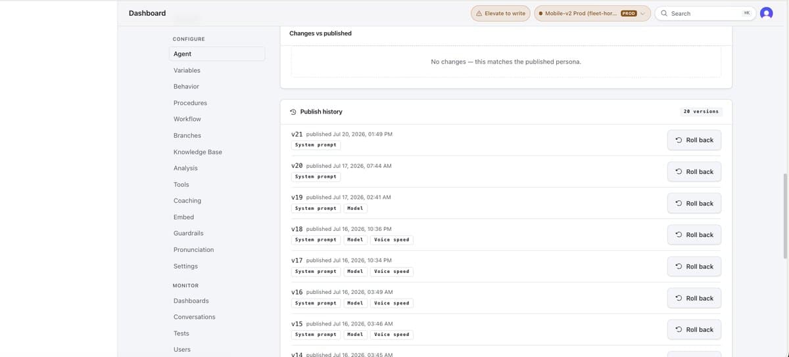View Conversations under Monitor

click(194, 317)
